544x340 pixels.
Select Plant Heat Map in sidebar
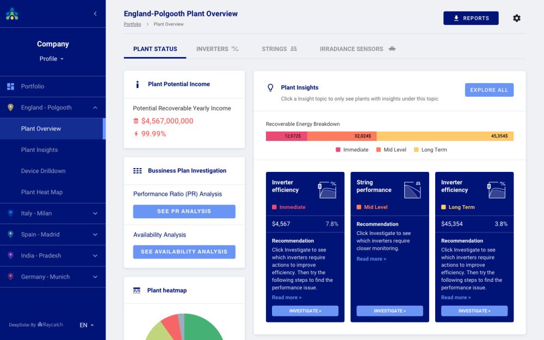pyautogui.click(x=42, y=192)
